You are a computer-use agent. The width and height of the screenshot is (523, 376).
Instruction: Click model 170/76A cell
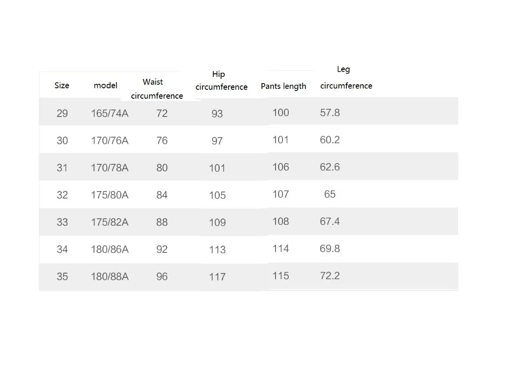(x=110, y=141)
